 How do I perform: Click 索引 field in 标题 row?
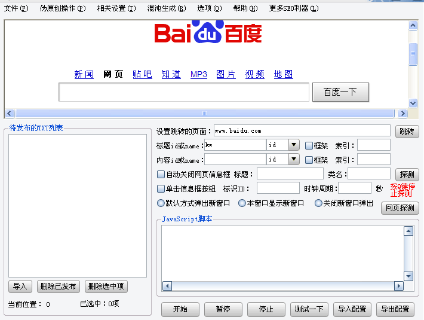pyautogui.click(x=374, y=145)
